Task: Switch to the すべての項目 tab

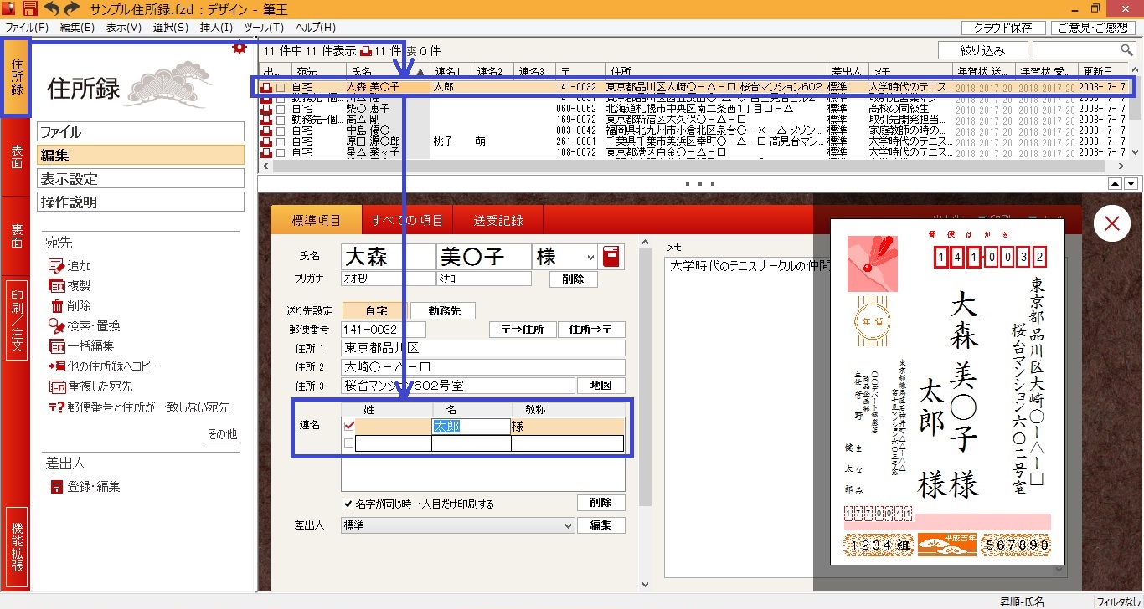Action: [406, 220]
